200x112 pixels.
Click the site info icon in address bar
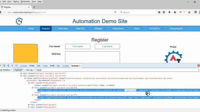click(x=5, y=12)
